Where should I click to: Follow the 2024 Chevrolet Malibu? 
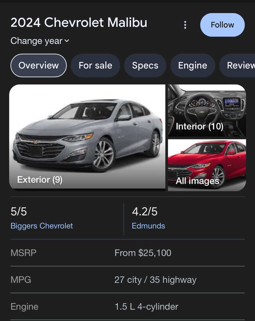tap(222, 25)
